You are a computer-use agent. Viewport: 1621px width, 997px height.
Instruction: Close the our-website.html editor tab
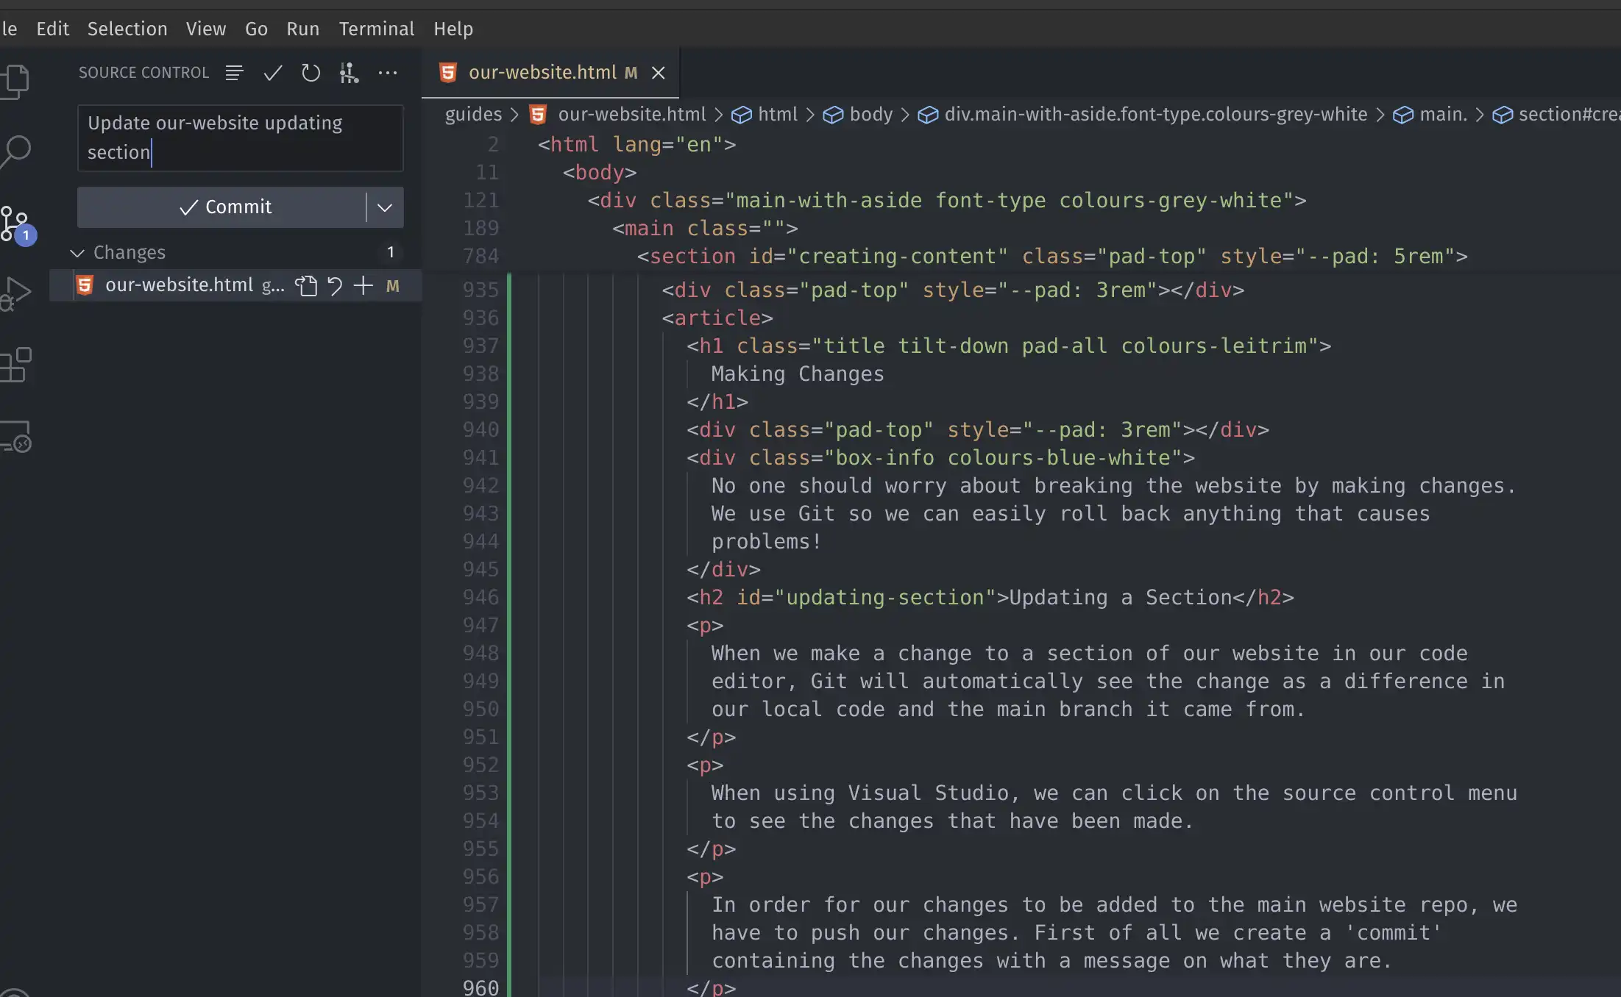(x=659, y=73)
